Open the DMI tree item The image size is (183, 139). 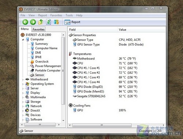pos(38,53)
